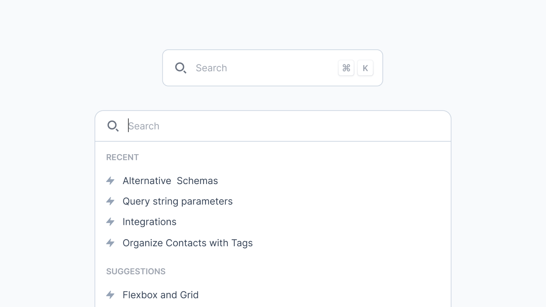Click the RECENT section header
This screenshot has height=307, width=546.
tap(122, 157)
